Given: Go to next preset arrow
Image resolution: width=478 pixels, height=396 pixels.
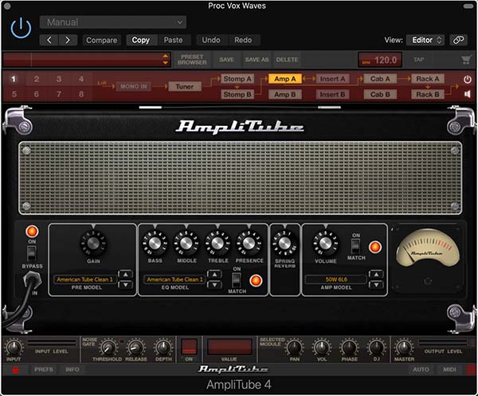Looking at the screenshot, I should coord(68,40).
